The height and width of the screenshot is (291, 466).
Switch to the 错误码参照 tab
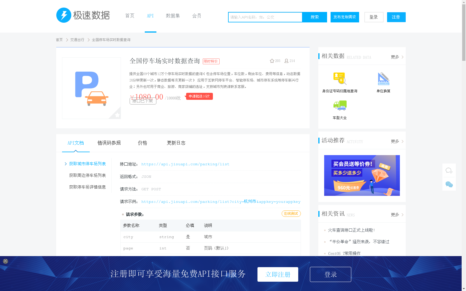pyautogui.click(x=109, y=143)
